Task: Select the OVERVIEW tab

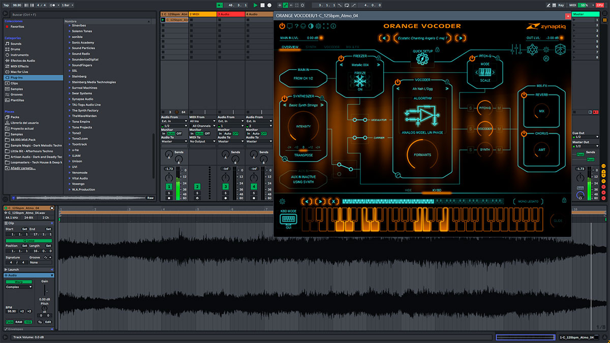Action: pos(290,47)
